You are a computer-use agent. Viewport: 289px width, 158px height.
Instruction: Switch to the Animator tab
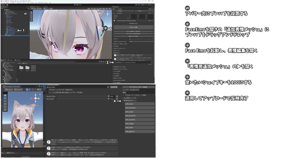(x=45, y=7)
